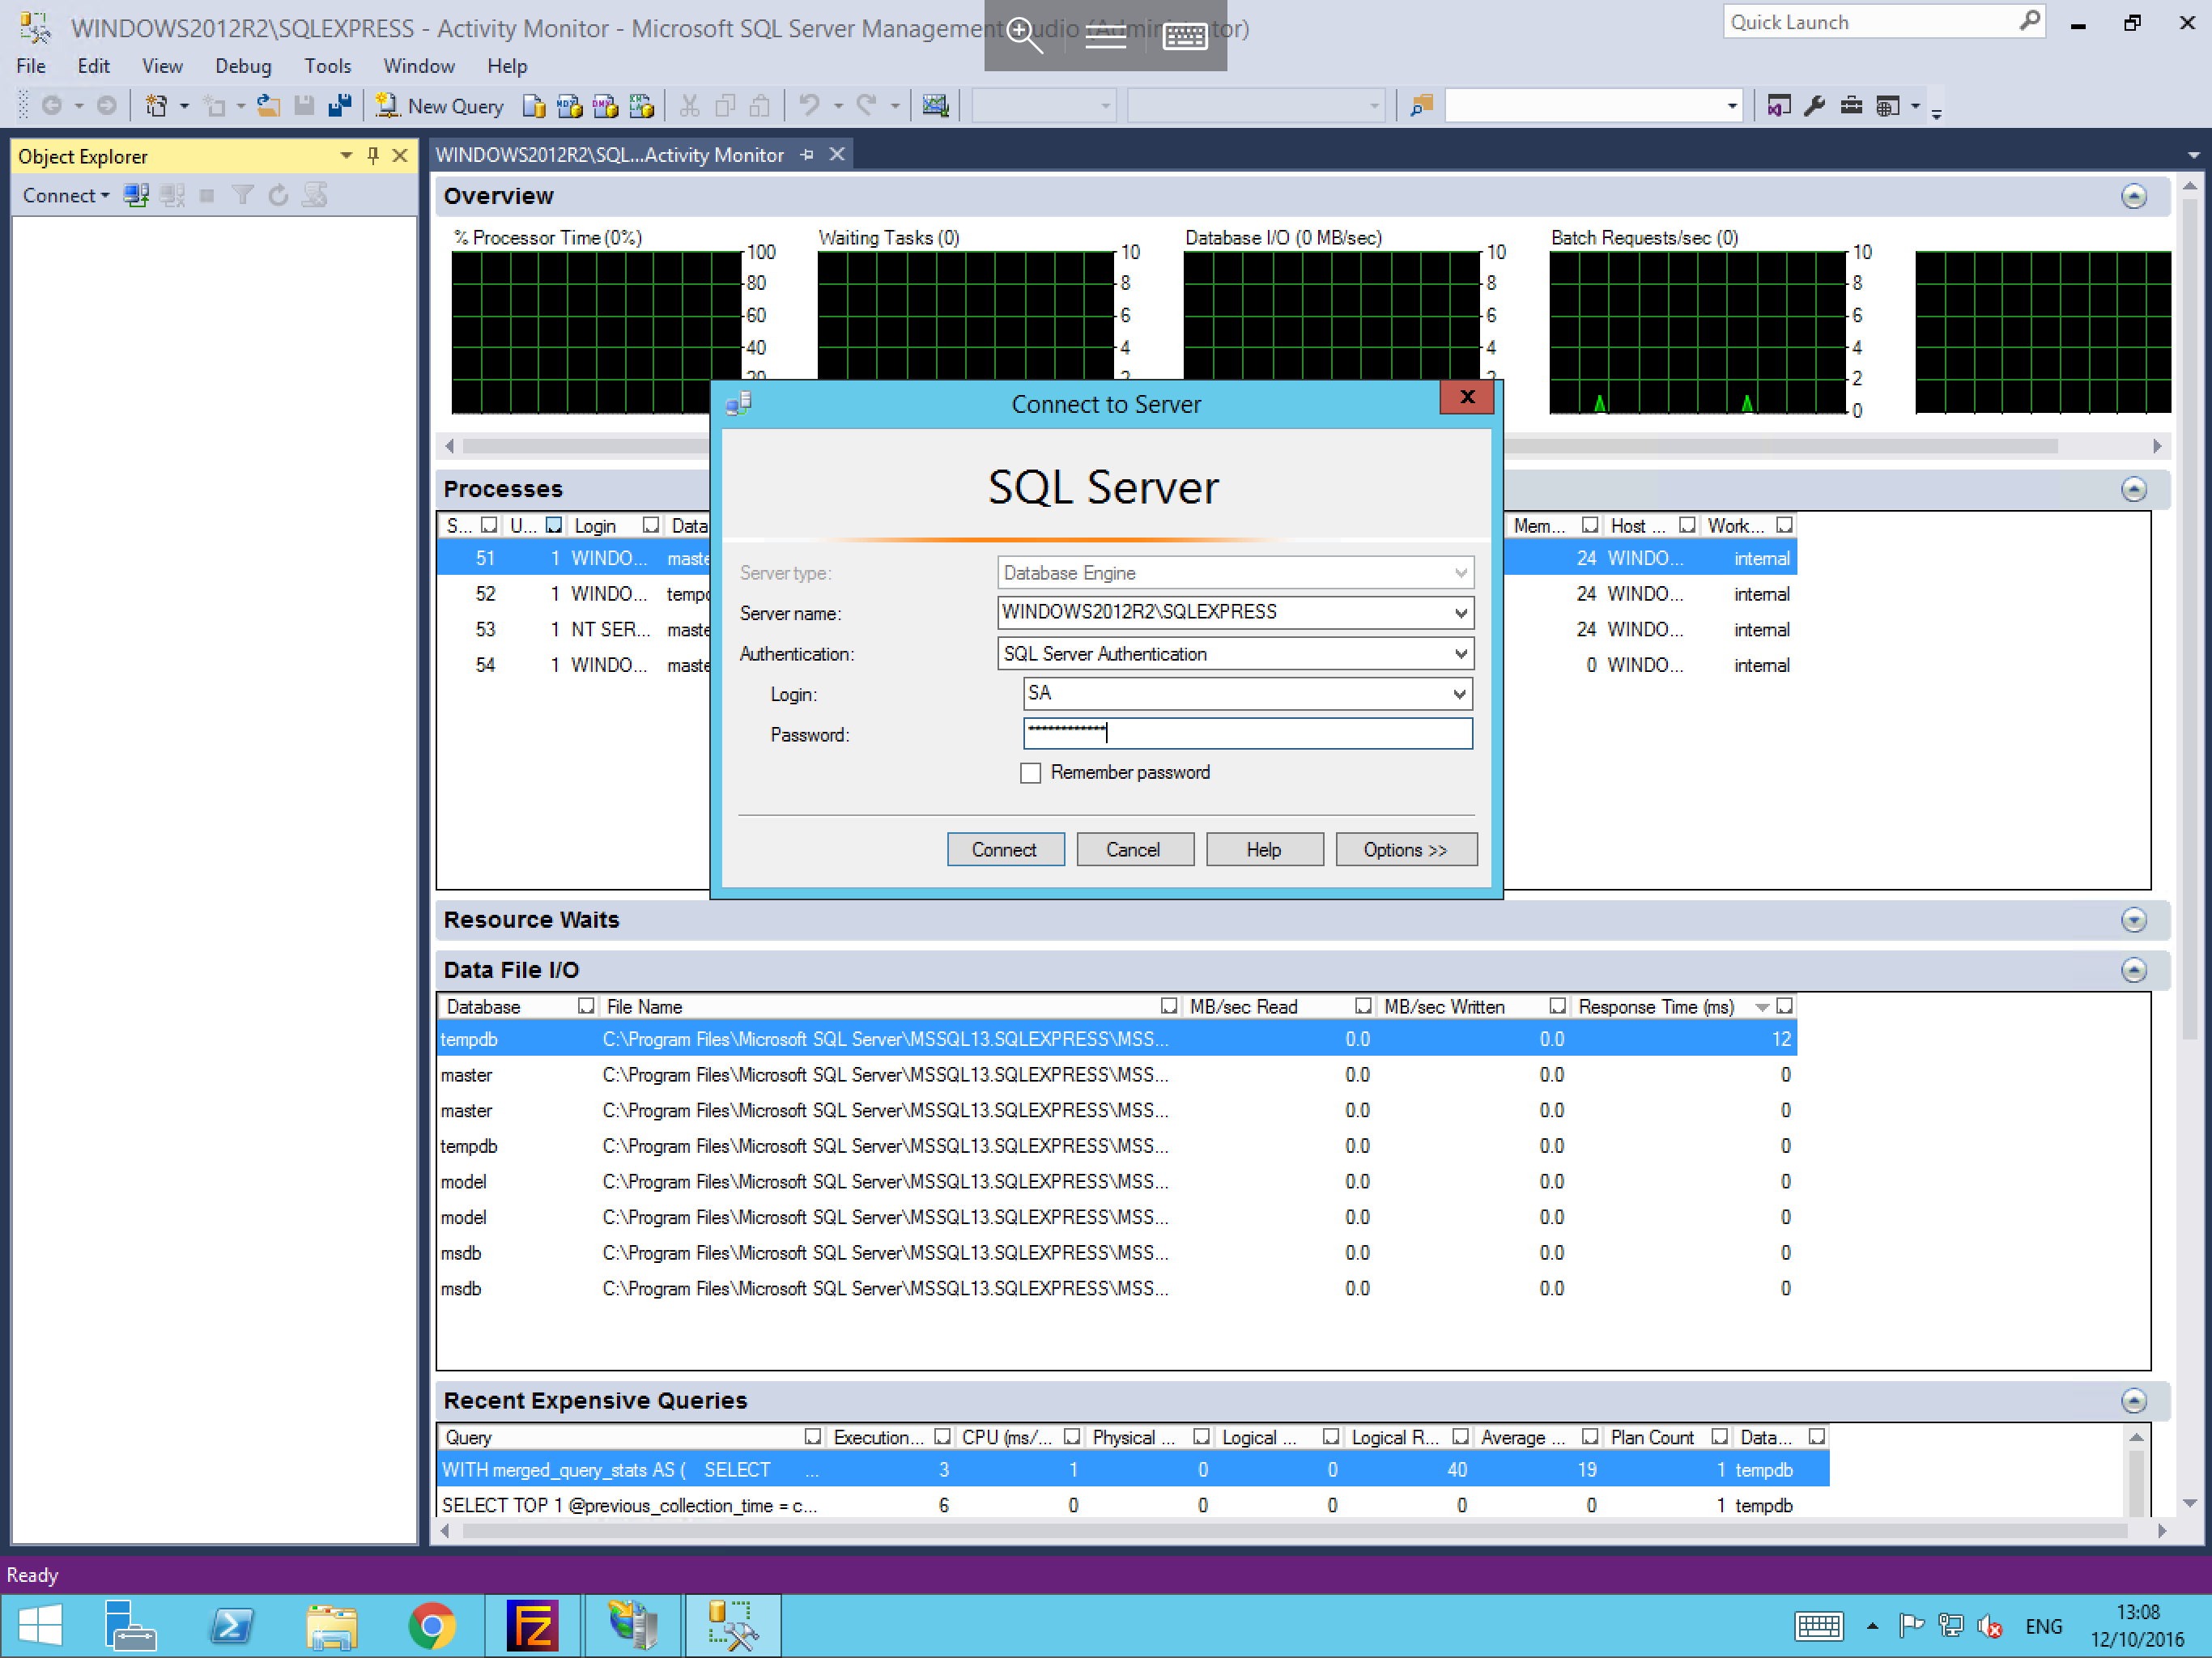This screenshot has width=2212, height=1658.
Task: Click the Analysis Services XMLA Query icon
Action: (x=641, y=106)
